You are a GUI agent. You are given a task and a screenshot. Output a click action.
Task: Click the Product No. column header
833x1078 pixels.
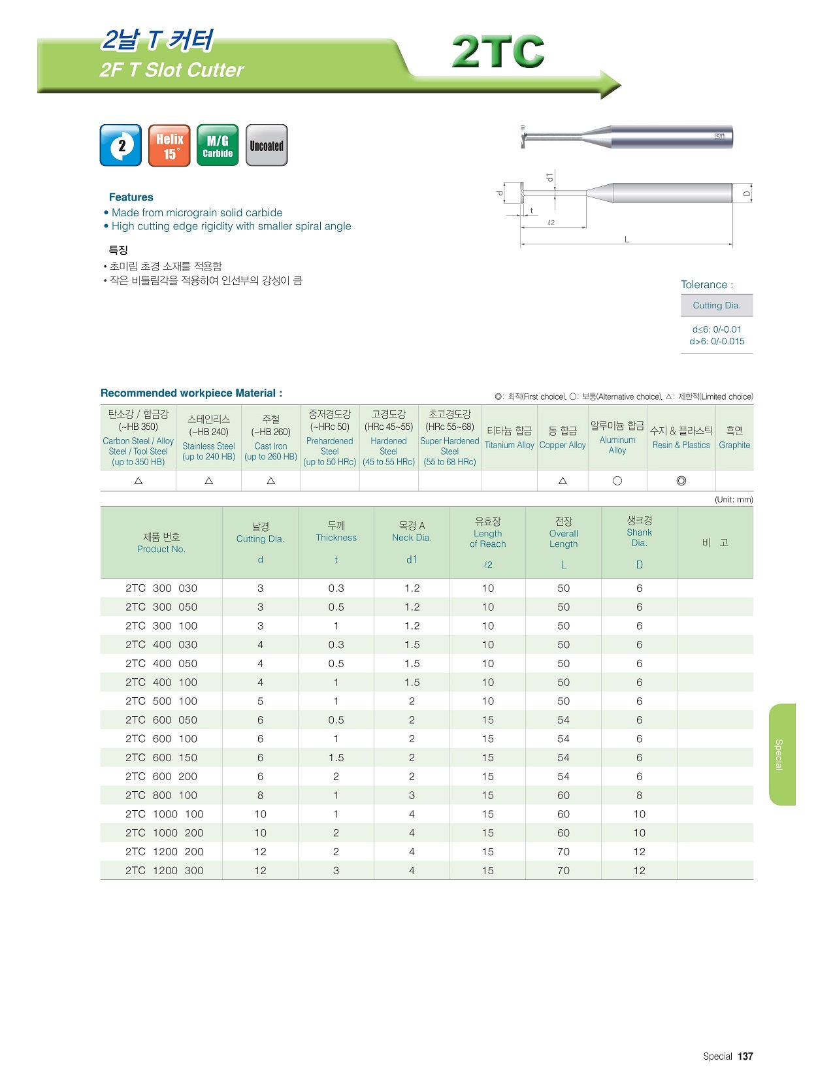click(161, 543)
